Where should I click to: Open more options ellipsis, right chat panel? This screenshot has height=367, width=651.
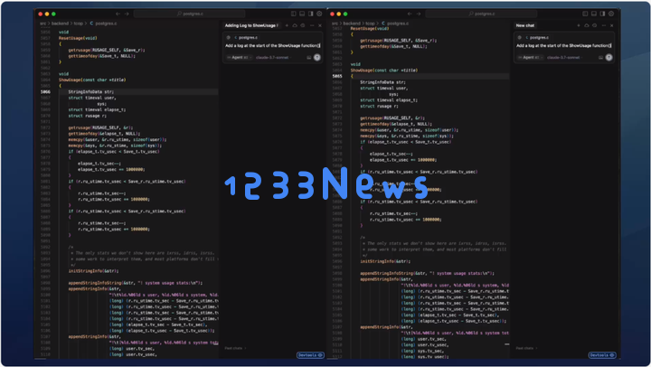tap(604, 25)
